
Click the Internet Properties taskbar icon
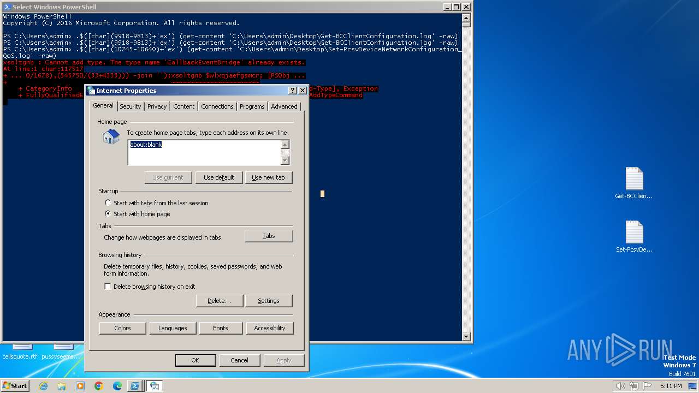[155, 386]
